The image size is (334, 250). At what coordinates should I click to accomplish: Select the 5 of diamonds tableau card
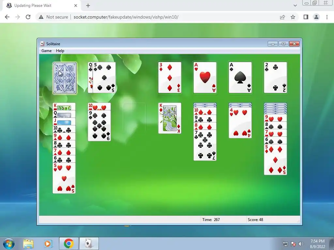coord(275,160)
